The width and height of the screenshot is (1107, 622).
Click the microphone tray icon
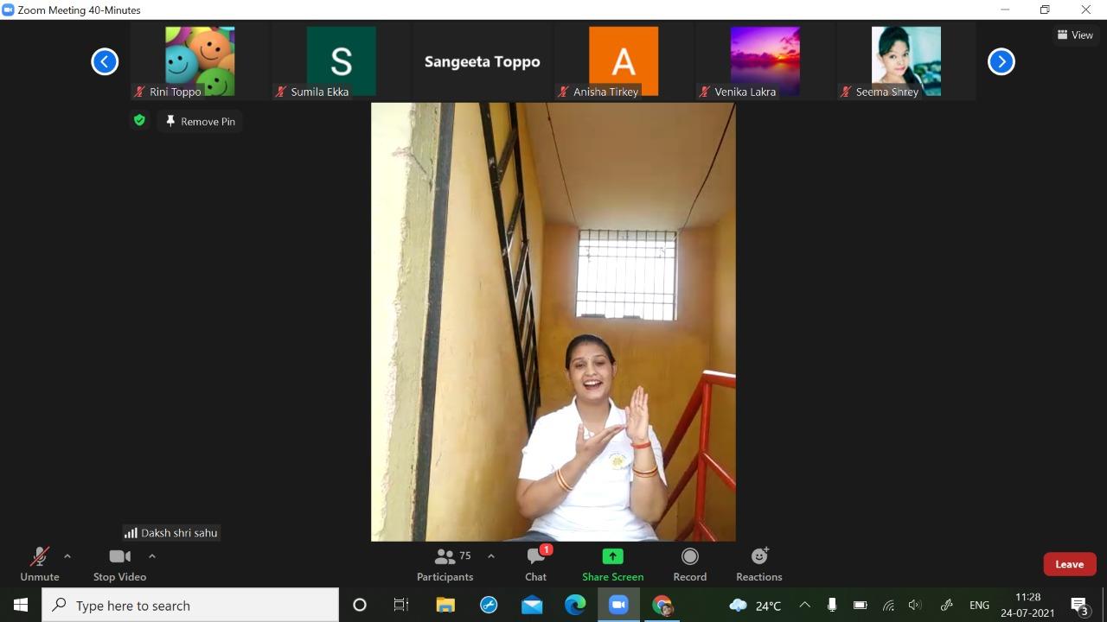pos(832,605)
